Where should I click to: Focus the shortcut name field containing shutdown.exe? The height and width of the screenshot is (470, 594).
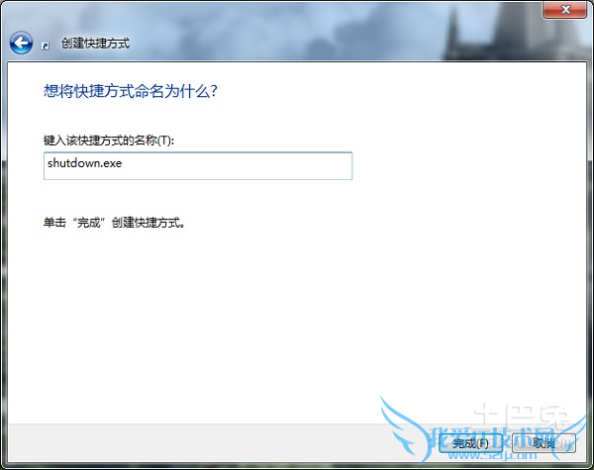[x=198, y=165]
